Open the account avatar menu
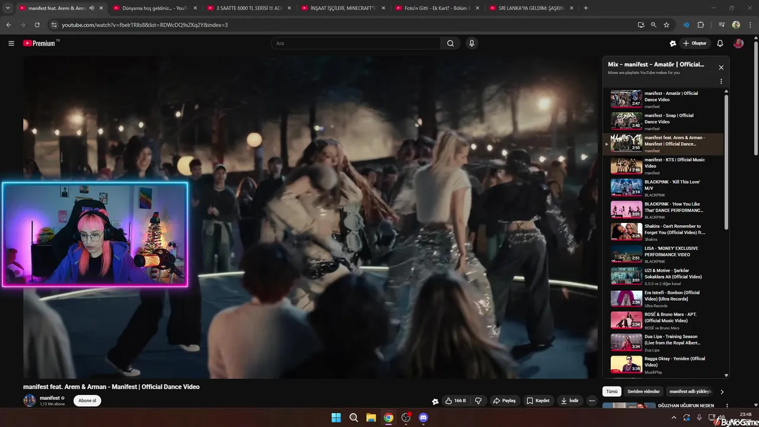759x427 pixels. click(x=738, y=43)
